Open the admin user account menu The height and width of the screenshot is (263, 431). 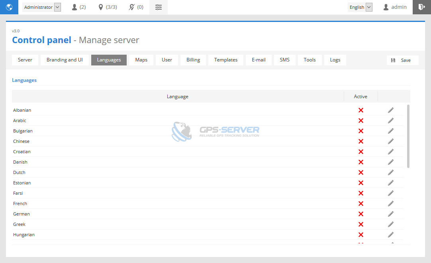pyautogui.click(x=395, y=7)
